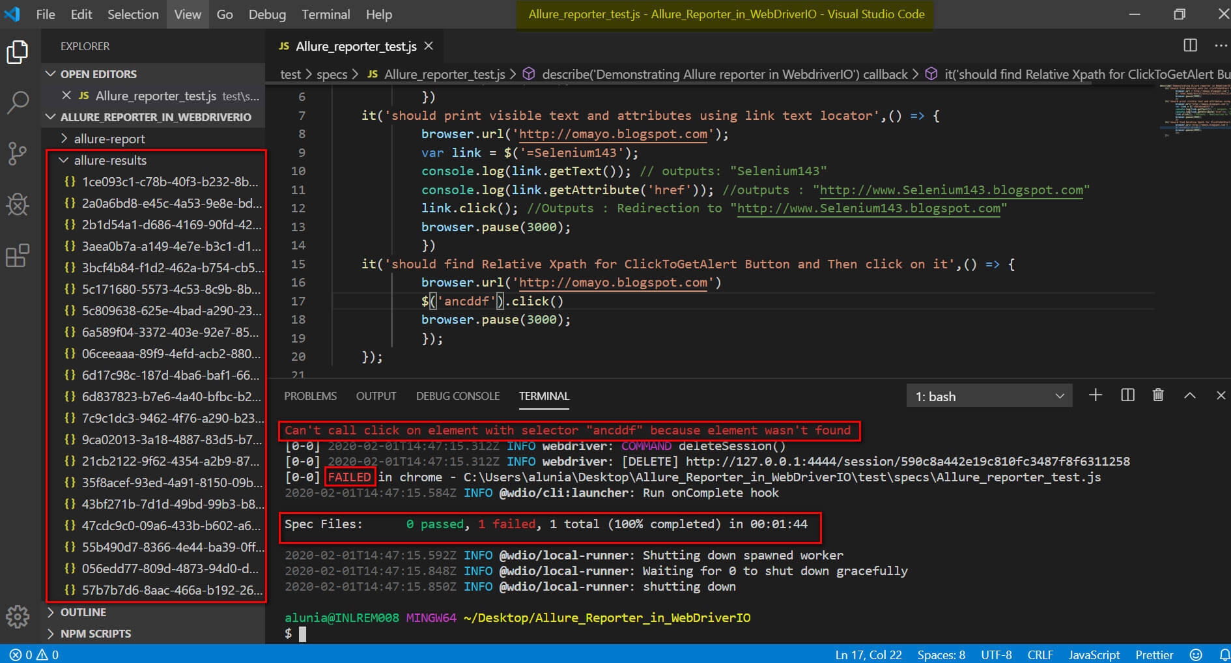Image resolution: width=1231 pixels, height=663 pixels.
Task: Click the test breadcrumb segment
Action: (x=290, y=74)
